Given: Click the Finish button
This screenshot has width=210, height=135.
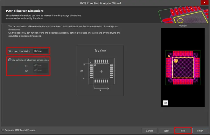Looking at the screenshot, I should 200,131.
